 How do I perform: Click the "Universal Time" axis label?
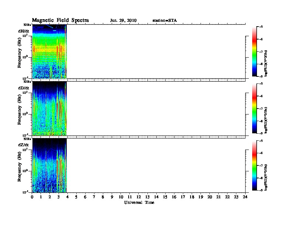pyautogui.click(x=139, y=202)
